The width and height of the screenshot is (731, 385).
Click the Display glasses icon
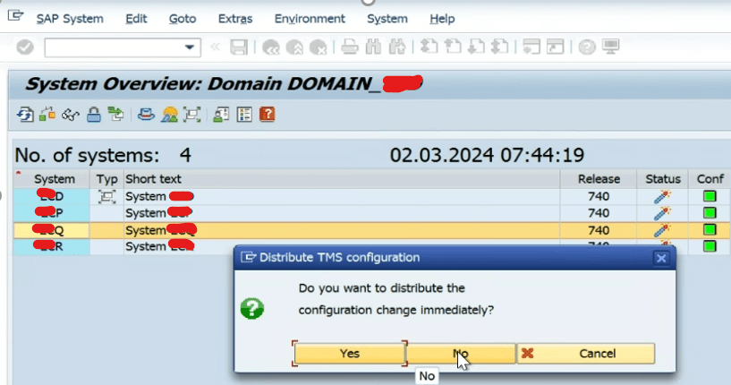coord(71,115)
